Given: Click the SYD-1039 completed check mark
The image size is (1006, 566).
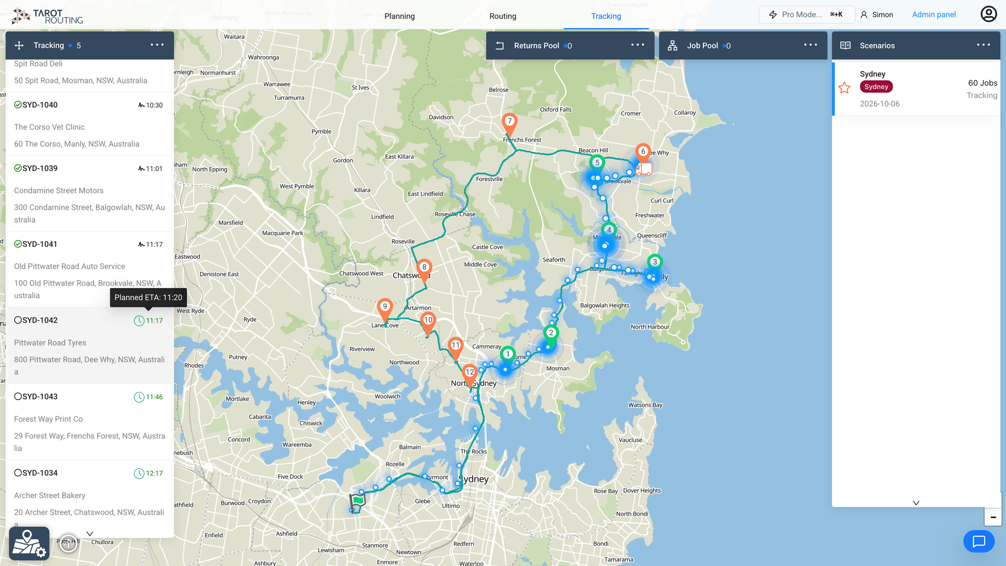Looking at the screenshot, I should (18, 168).
